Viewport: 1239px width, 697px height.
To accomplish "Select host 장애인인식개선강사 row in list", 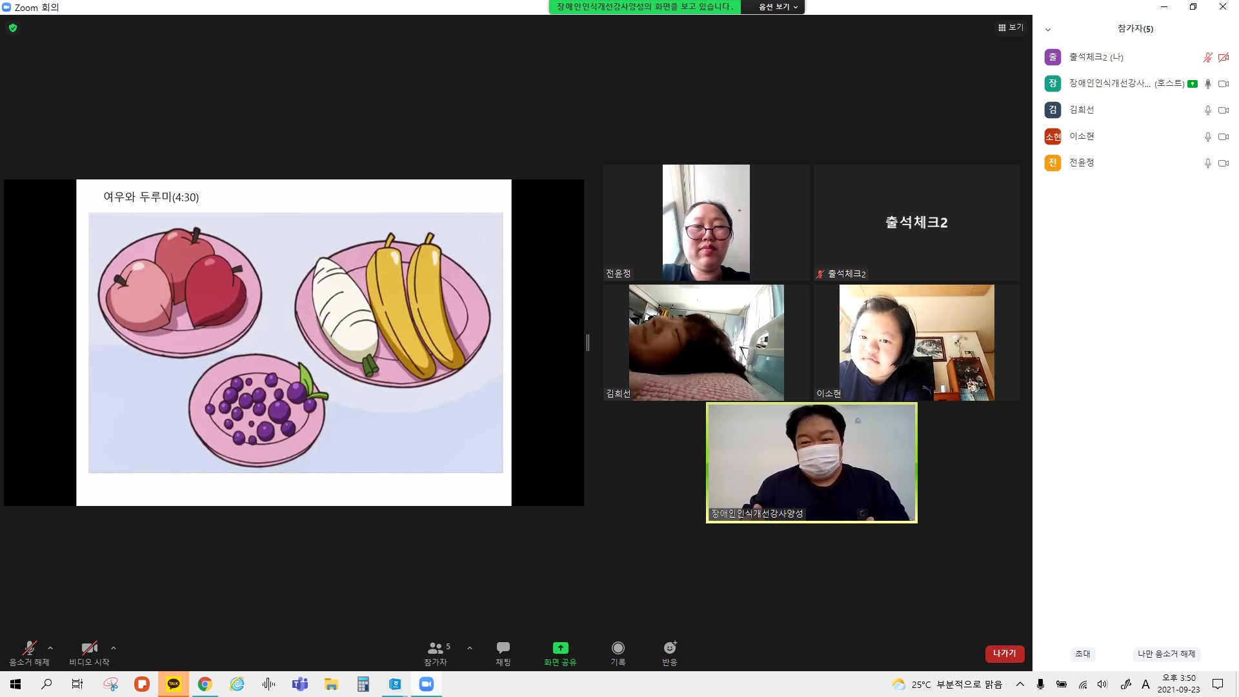I will (x=1136, y=83).
